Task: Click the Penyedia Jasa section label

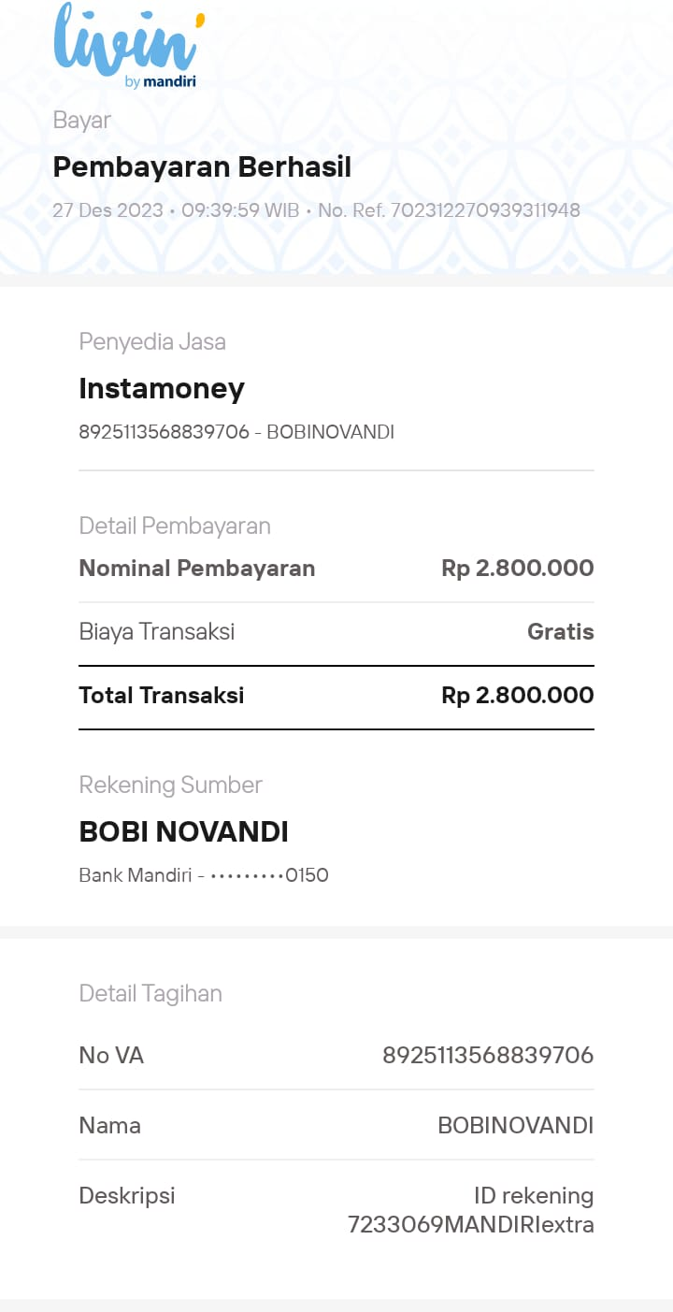Action: [152, 341]
